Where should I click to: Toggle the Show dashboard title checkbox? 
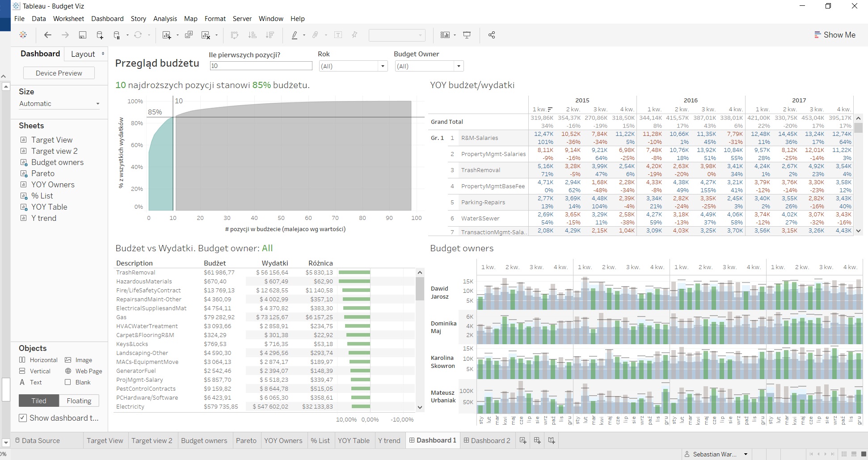pos(23,418)
